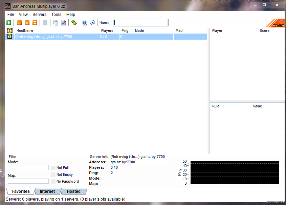The image size is (286, 205).
Task: Click the SA:MP logo in the toolbar
Action: point(276,23)
